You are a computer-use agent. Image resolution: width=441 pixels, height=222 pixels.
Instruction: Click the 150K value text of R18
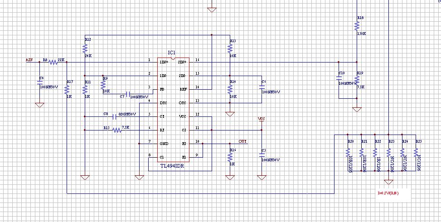361,34
